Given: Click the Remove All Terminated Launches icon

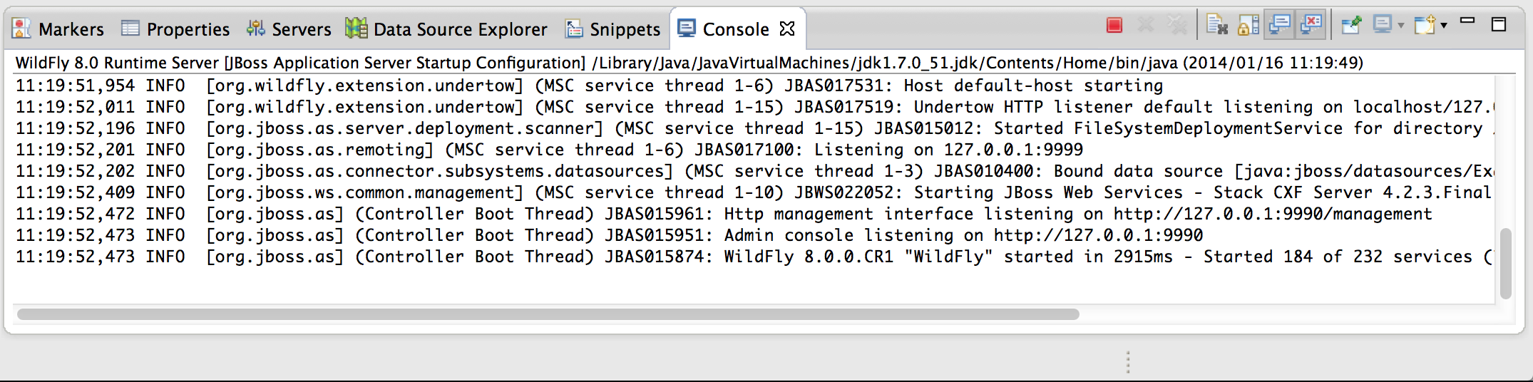Looking at the screenshot, I should 1176,26.
